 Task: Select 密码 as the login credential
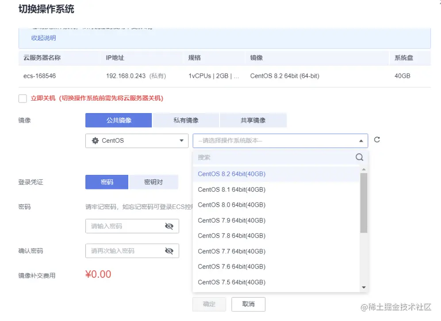[x=106, y=182]
